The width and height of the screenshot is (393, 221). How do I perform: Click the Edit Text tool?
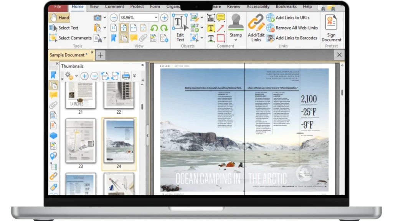[x=180, y=28]
